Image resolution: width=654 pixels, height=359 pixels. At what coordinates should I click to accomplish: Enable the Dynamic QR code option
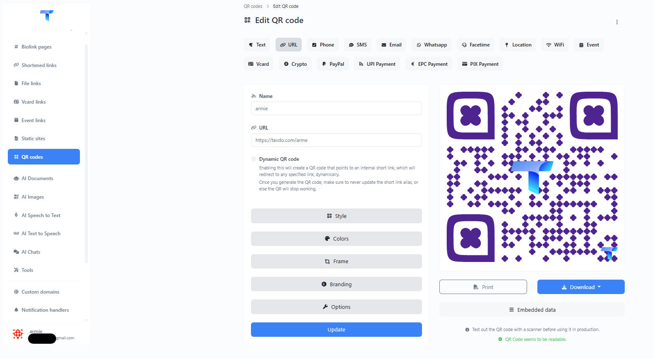pos(254,159)
